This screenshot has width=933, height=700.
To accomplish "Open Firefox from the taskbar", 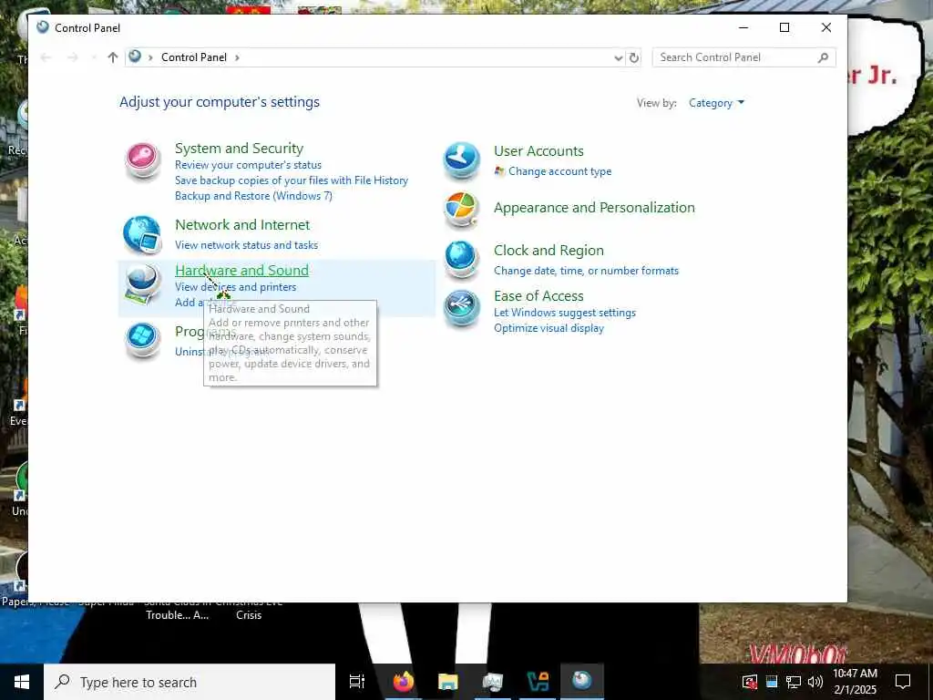I will 403,682.
